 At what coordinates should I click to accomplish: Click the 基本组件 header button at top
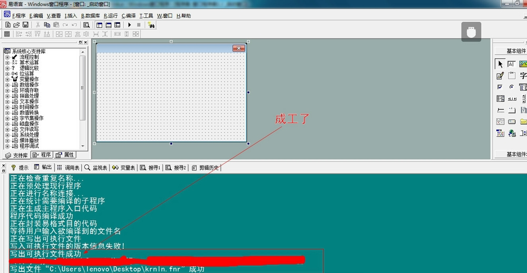(x=511, y=51)
